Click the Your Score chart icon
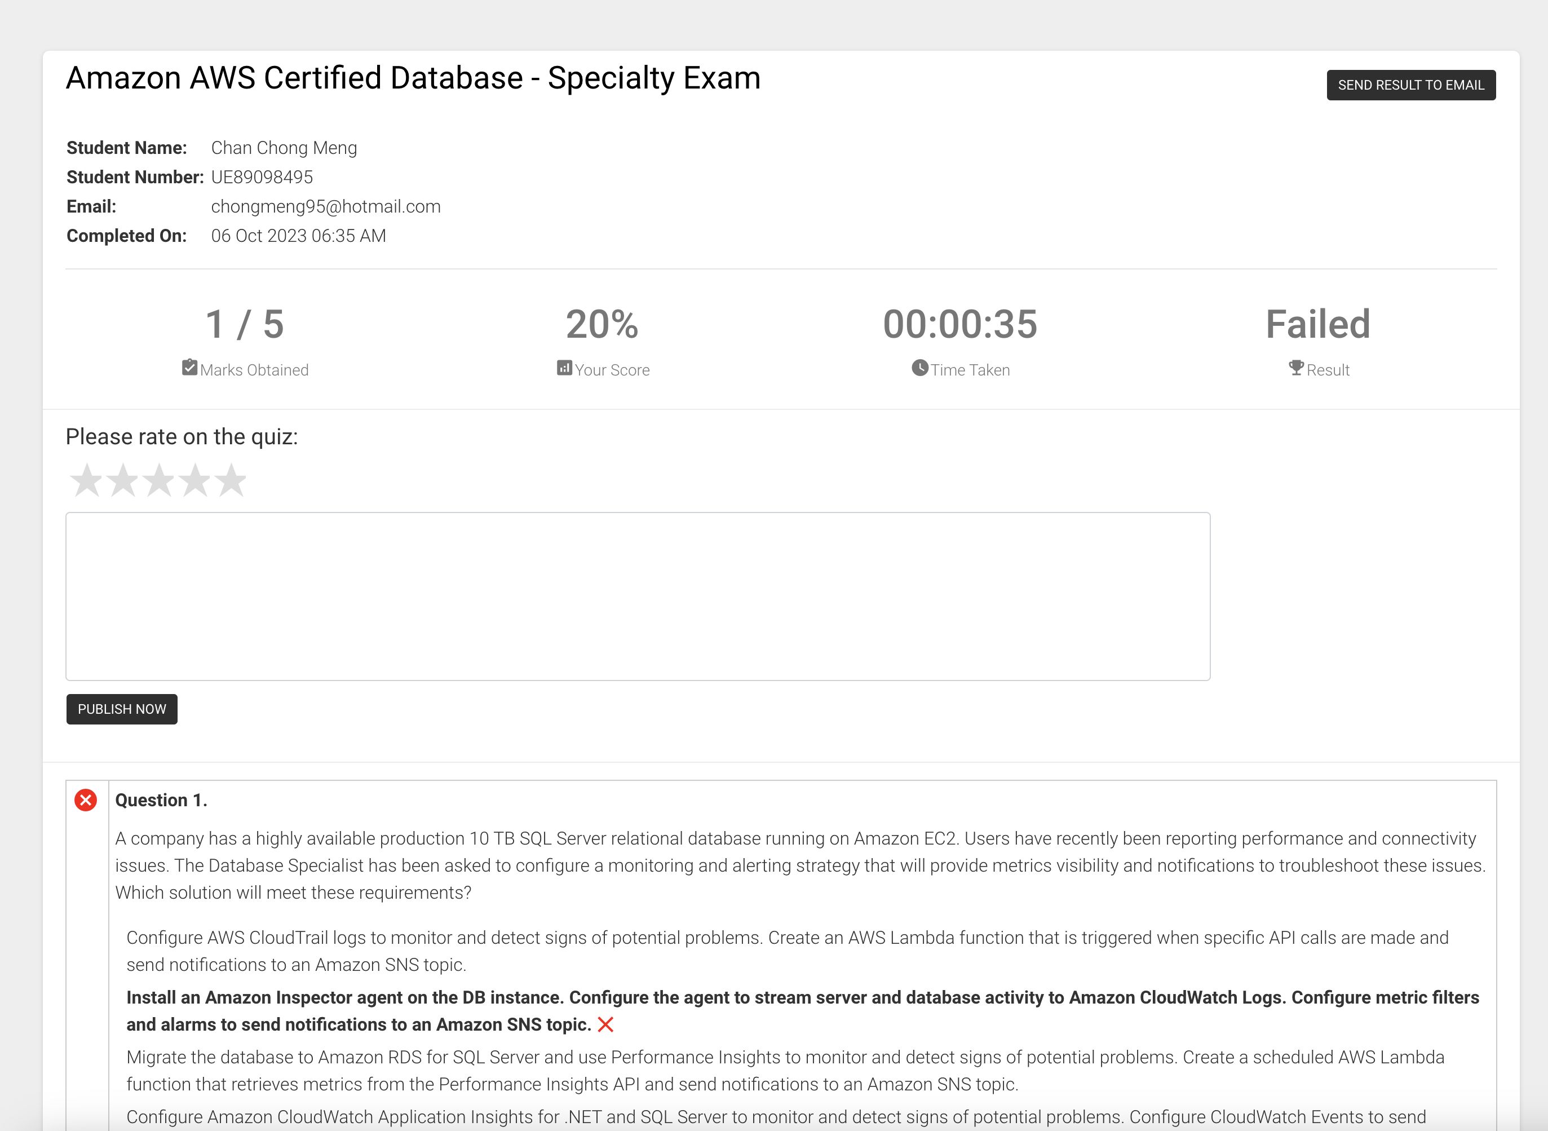The width and height of the screenshot is (1548, 1131). [564, 368]
